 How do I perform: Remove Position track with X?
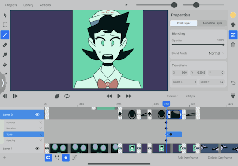click(x=41, y=122)
